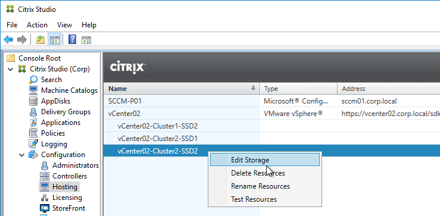The width and height of the screenshot is (440, 216).
Task: Select the StoreFront monitor icon
Action: click(45, 208)
